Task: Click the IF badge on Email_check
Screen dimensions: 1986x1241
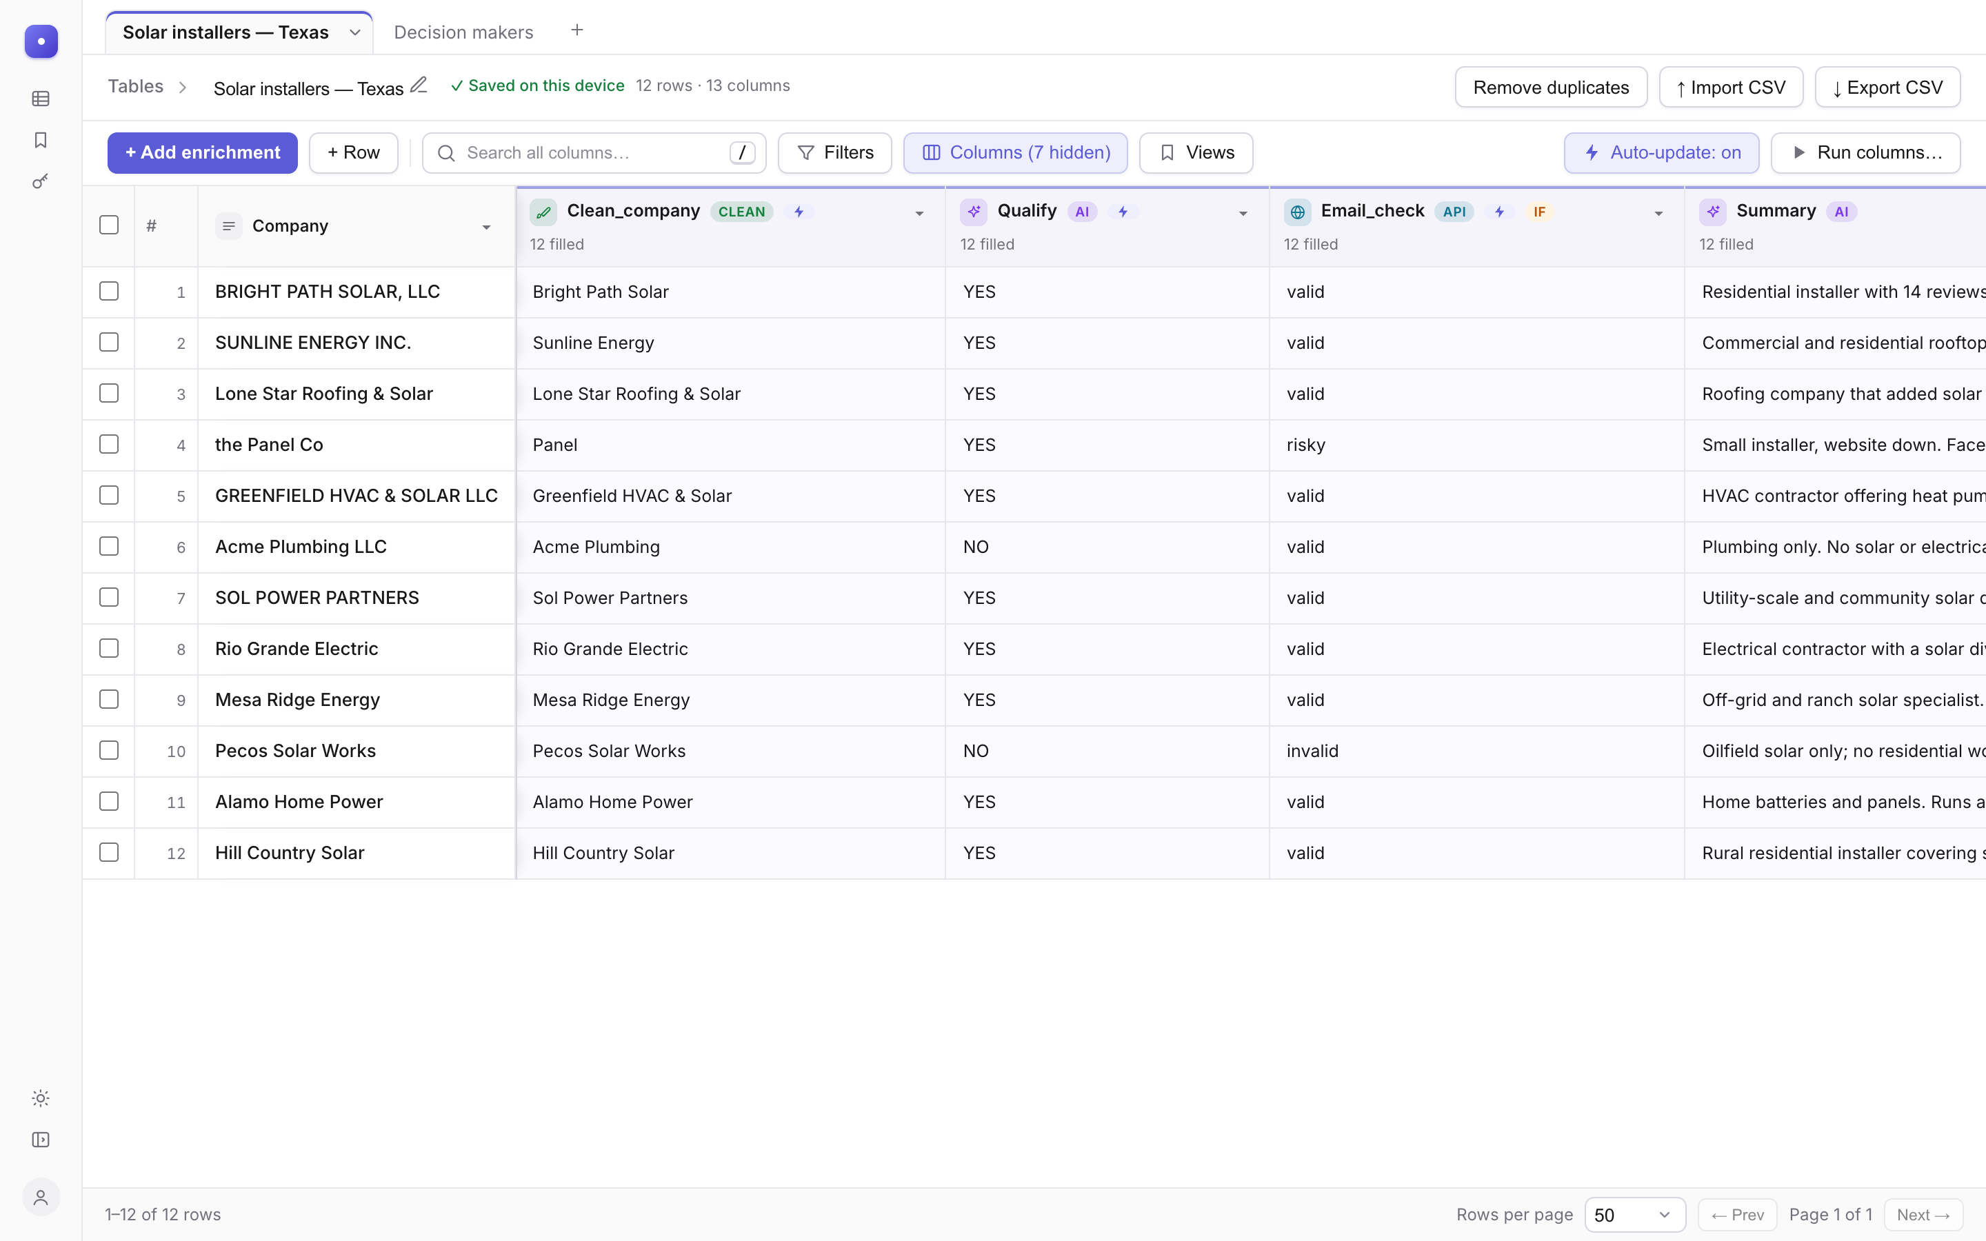Action: pos(1540,212)
